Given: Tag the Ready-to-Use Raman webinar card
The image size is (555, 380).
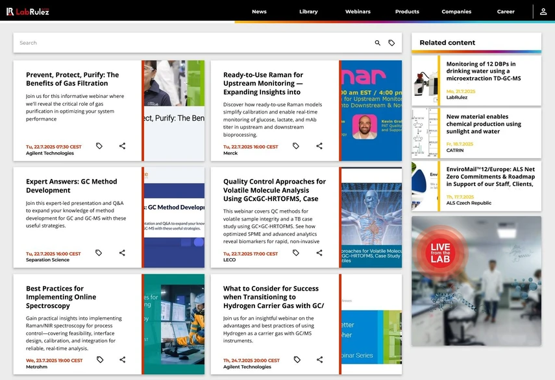Looking at the screenshot, I should point(296,146).
